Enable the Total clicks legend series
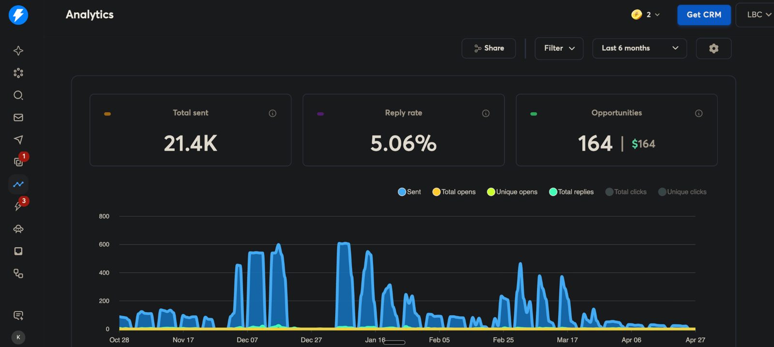 click(x=626, y=192)
